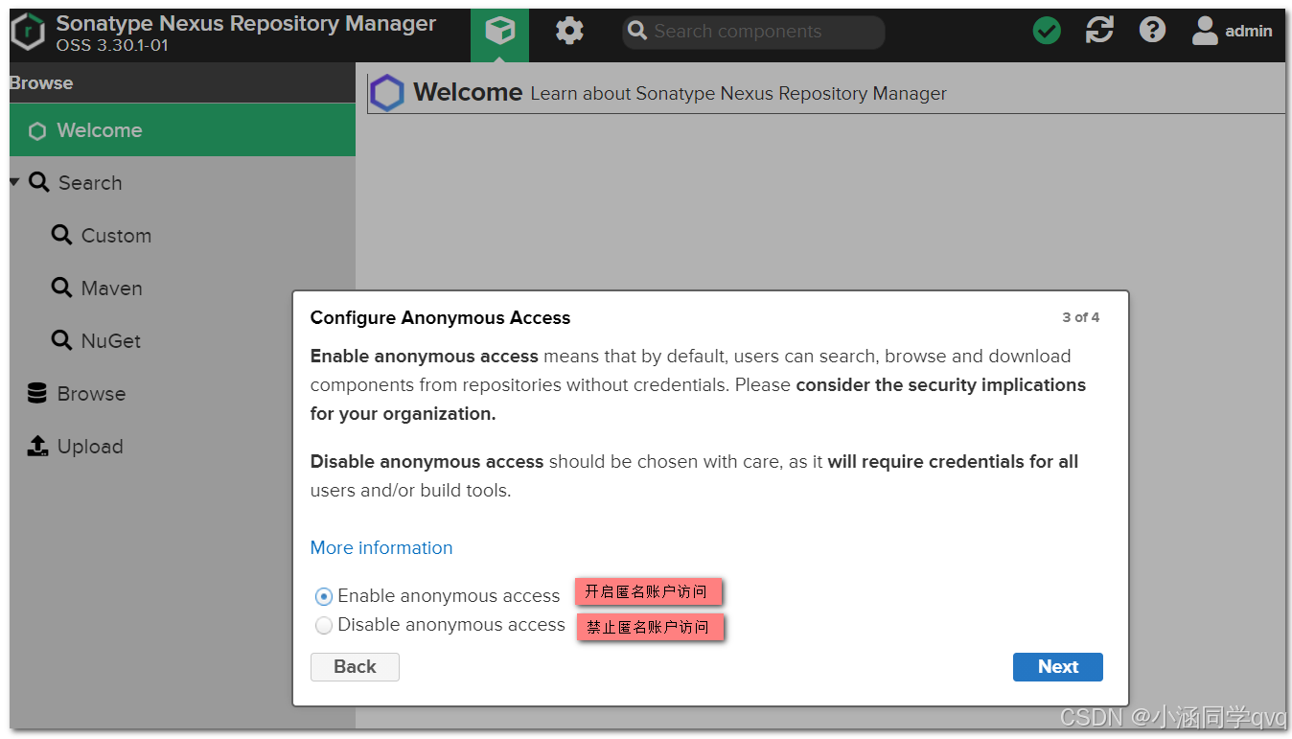The image size is (1292, 739).
Task: Click the Configure Anonymous Access dialog title
Action: click(440, 317)
